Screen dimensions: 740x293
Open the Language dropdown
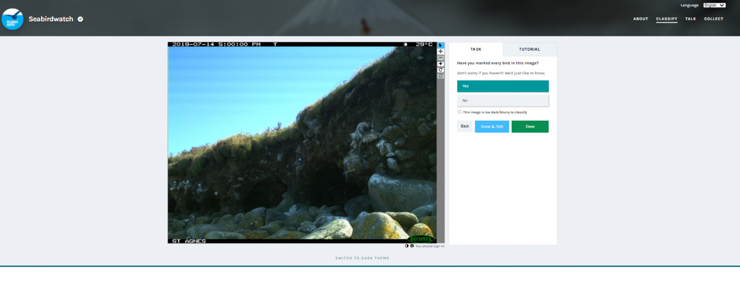[715, 5]
